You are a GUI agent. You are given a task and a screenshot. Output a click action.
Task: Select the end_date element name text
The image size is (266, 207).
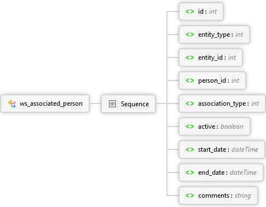click(211, 173)
